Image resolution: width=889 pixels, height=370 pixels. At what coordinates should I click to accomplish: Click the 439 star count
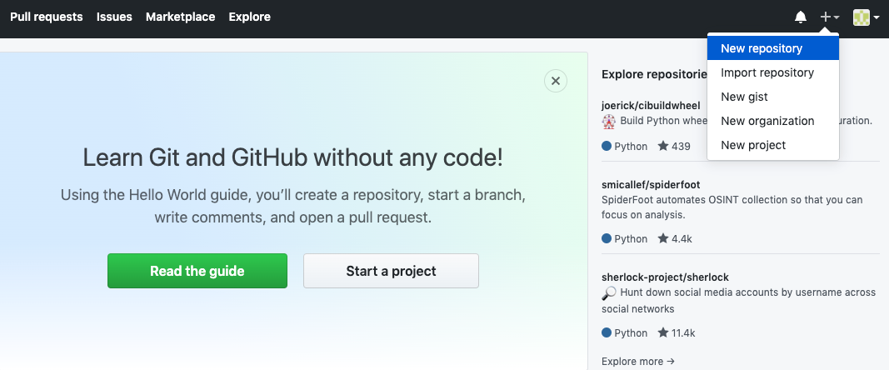coord(681,146)
